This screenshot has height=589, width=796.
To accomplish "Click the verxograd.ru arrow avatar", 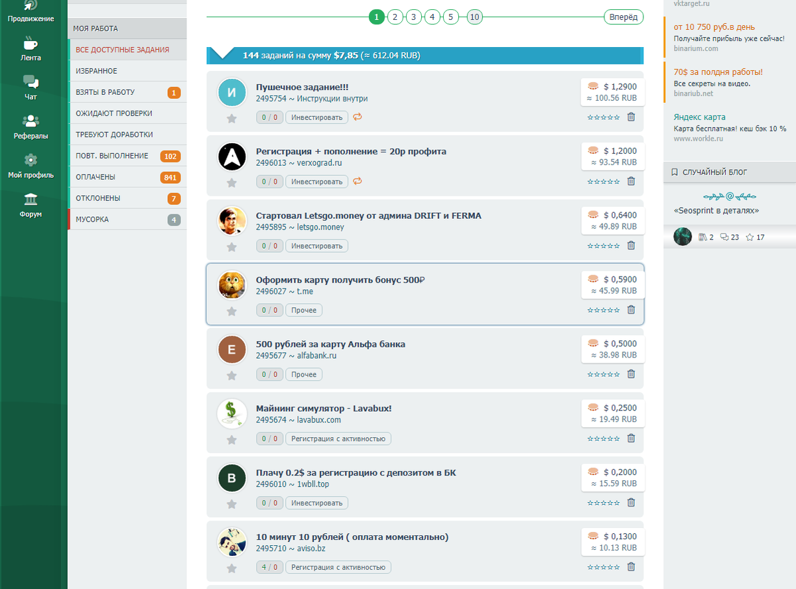I will (x=232, y=157).
